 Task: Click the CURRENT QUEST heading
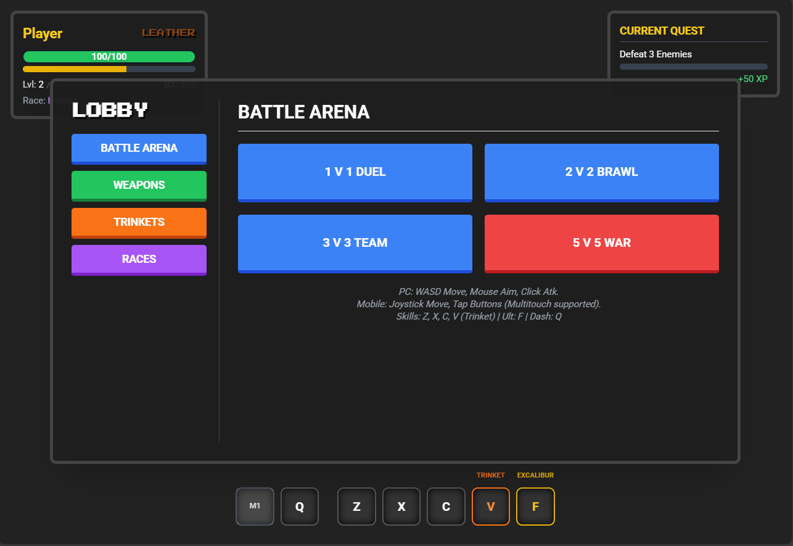pos(662,31)
